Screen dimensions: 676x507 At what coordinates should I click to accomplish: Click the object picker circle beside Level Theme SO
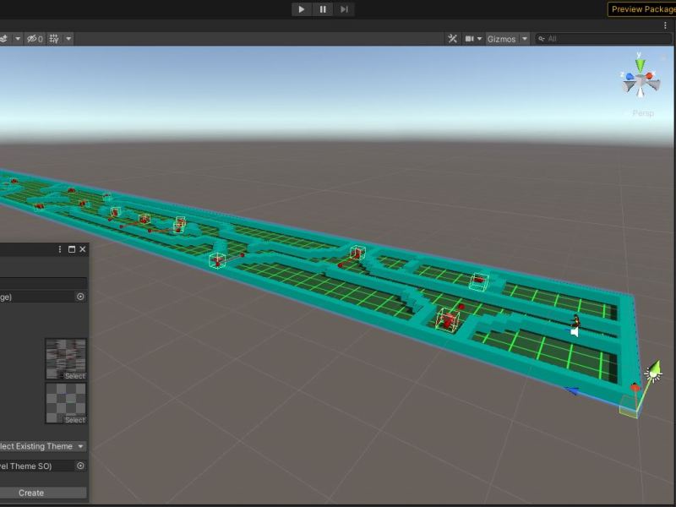coord(81,466)
